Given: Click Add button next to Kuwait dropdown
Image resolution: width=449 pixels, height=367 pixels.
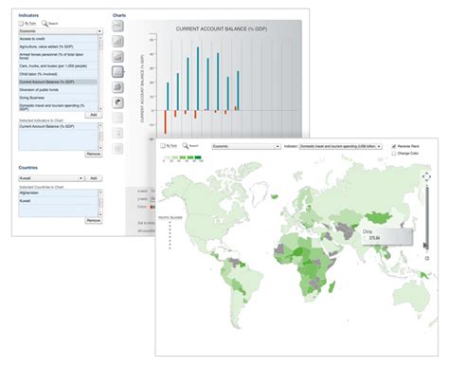Looking at the screenshot, I should (x=94, y=178).
